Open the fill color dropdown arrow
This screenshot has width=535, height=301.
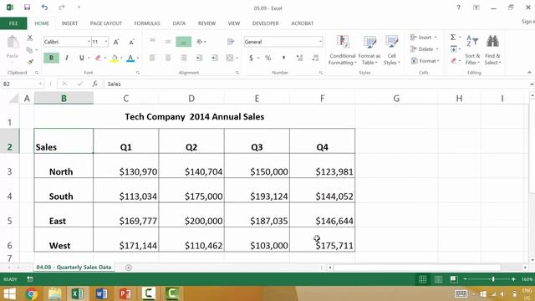pos(121,59)
